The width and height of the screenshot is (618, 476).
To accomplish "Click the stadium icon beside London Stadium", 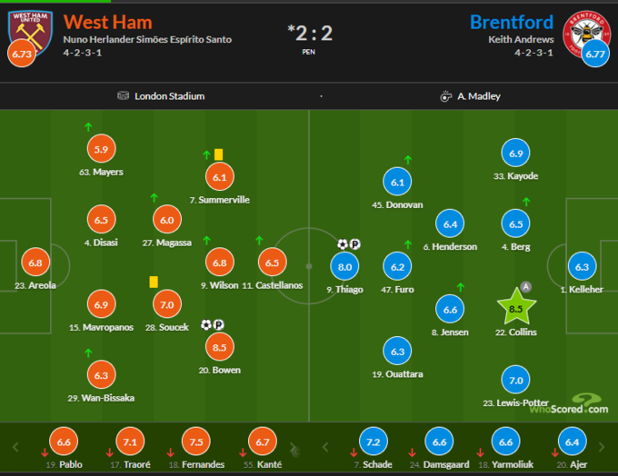I will [123, 95].
